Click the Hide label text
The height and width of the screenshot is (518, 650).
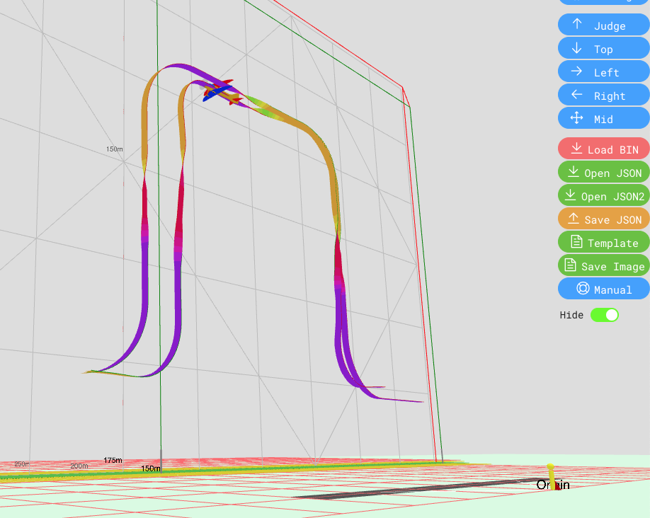[571, 315]
